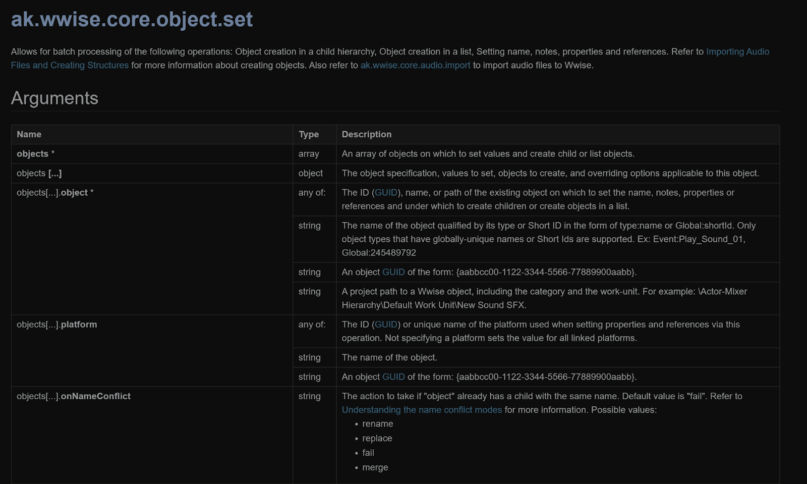Click the Arguments section heading
The height and width of the screenshot is (484, 807).
coord(54,98)
